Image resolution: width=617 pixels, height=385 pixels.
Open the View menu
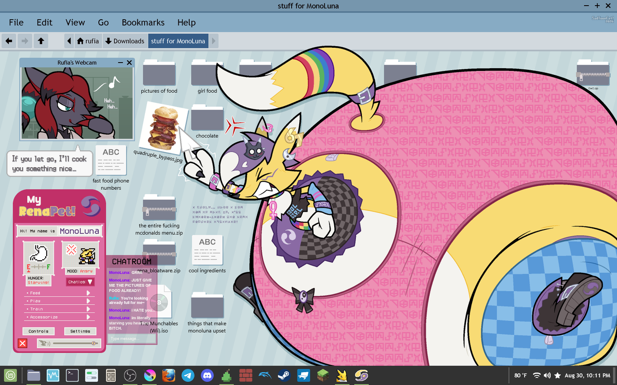pyautogui.click(x=75, y=22)
